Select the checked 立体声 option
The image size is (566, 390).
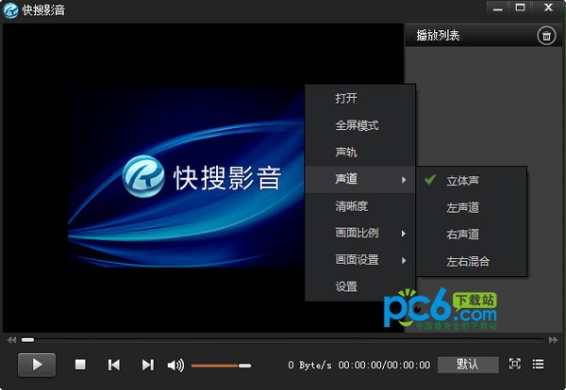click(x=472, y=181)
